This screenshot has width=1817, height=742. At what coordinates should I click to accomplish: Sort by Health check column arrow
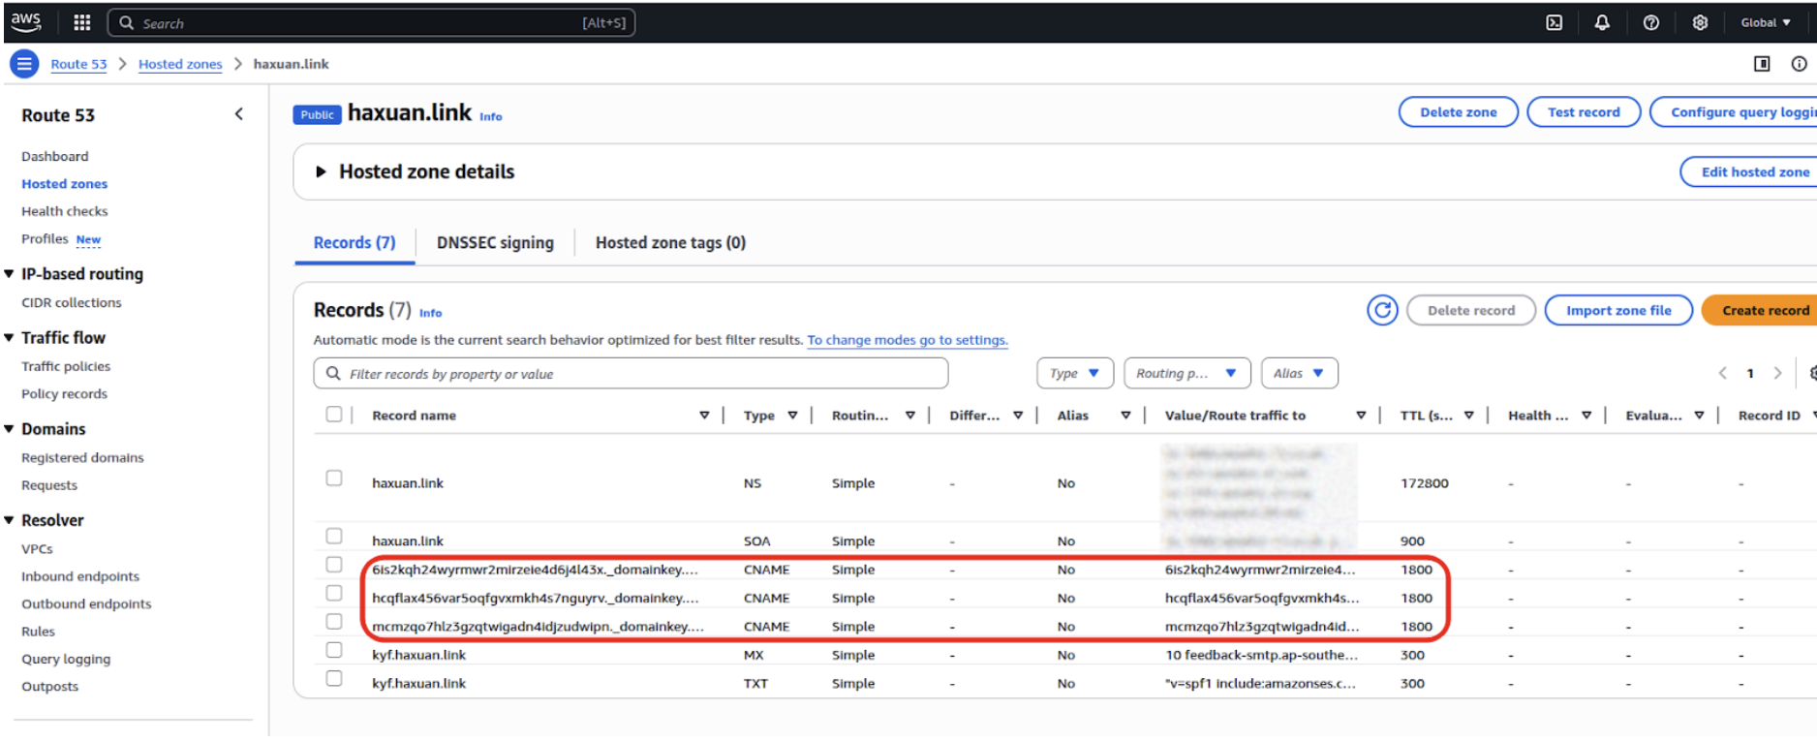tap(1586, 416)
